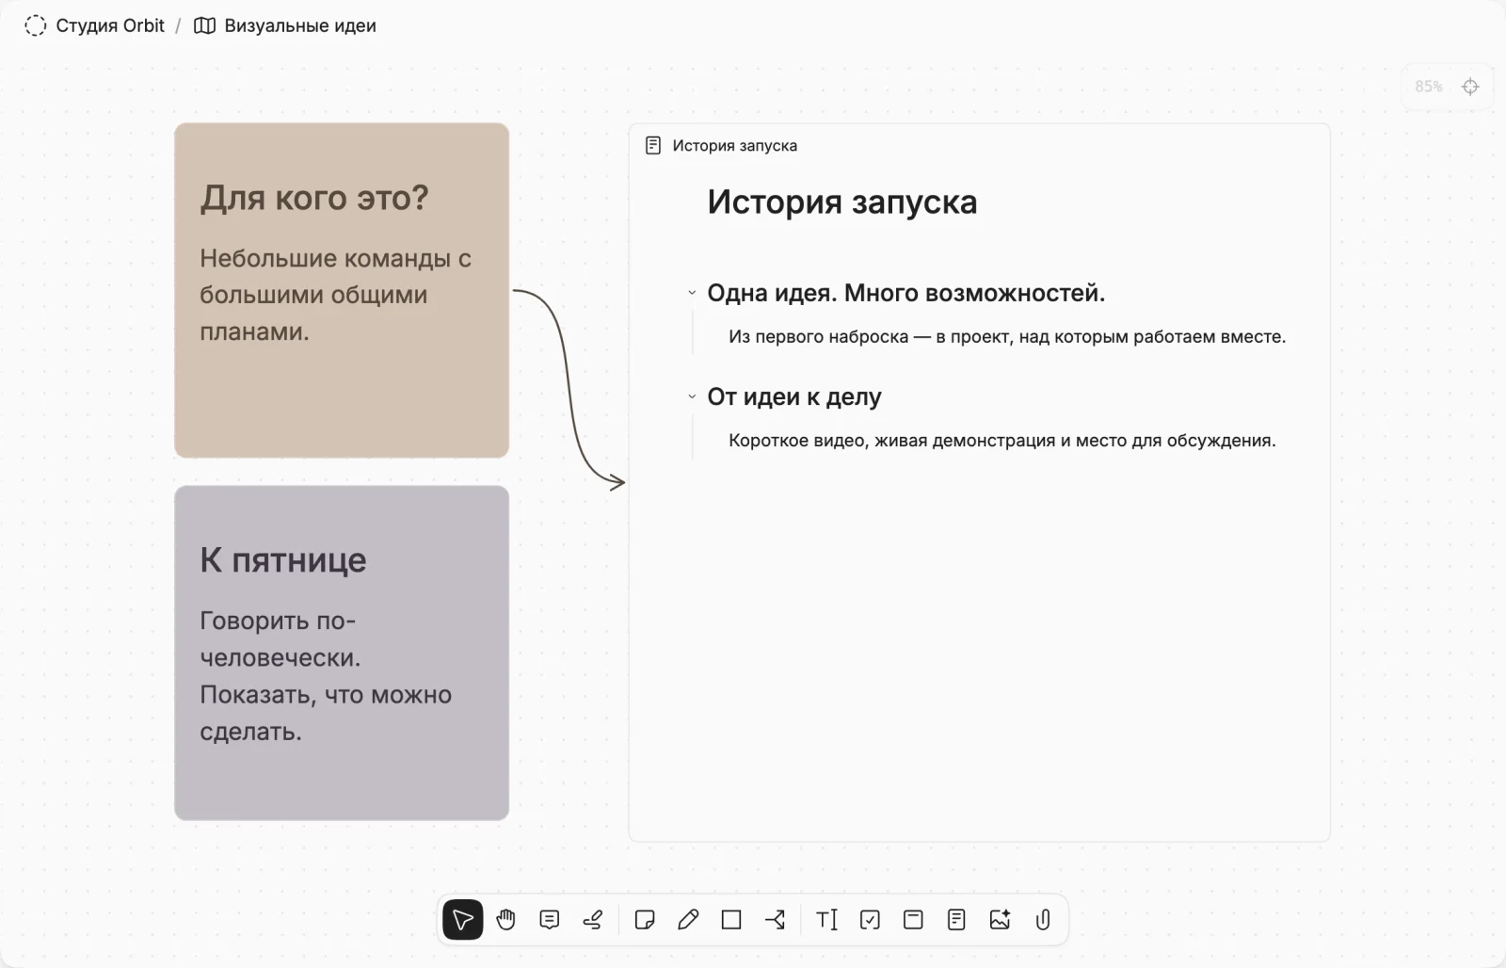Click the large 'История запуска' heading
This screenshot has height=968, width=1506.
coord(842,202)
